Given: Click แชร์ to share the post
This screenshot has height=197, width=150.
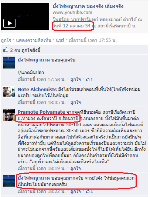Looking at the screenshot, I should [x=60, y=40].
